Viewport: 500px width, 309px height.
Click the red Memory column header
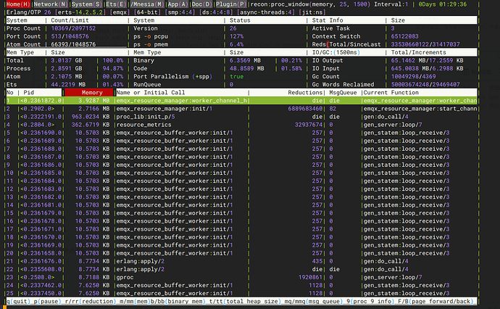[89, 93]
